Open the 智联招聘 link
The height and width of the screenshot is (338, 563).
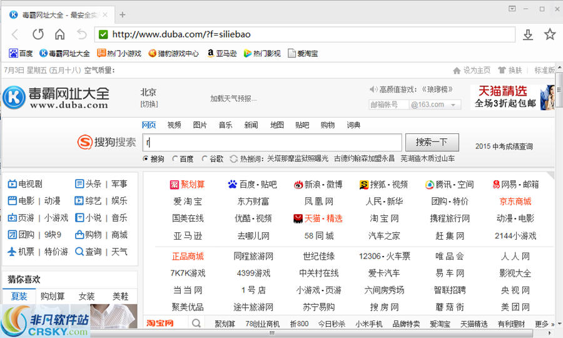tap(450, 290)
